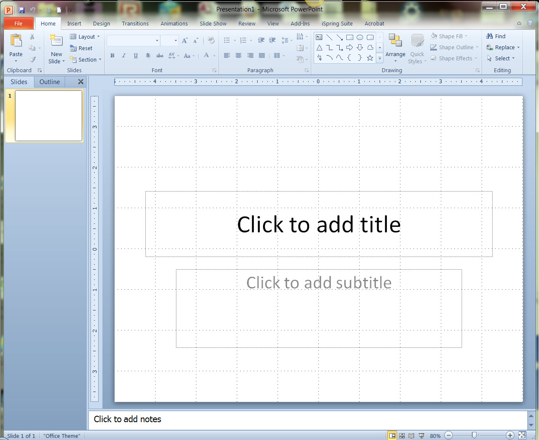539x440 pixels.
Task: Select the Rectangle shape in Drawing gallery
Action: [x=349, y=37]
